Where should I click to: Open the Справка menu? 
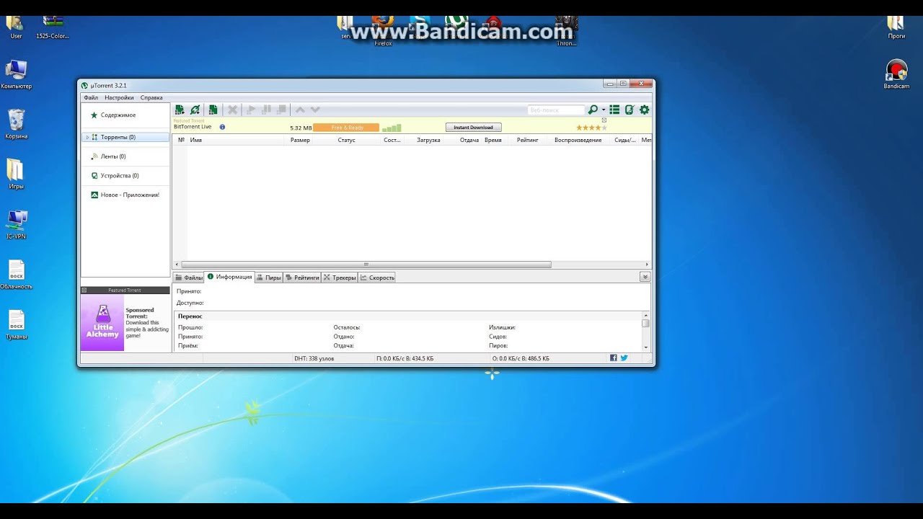151,97
